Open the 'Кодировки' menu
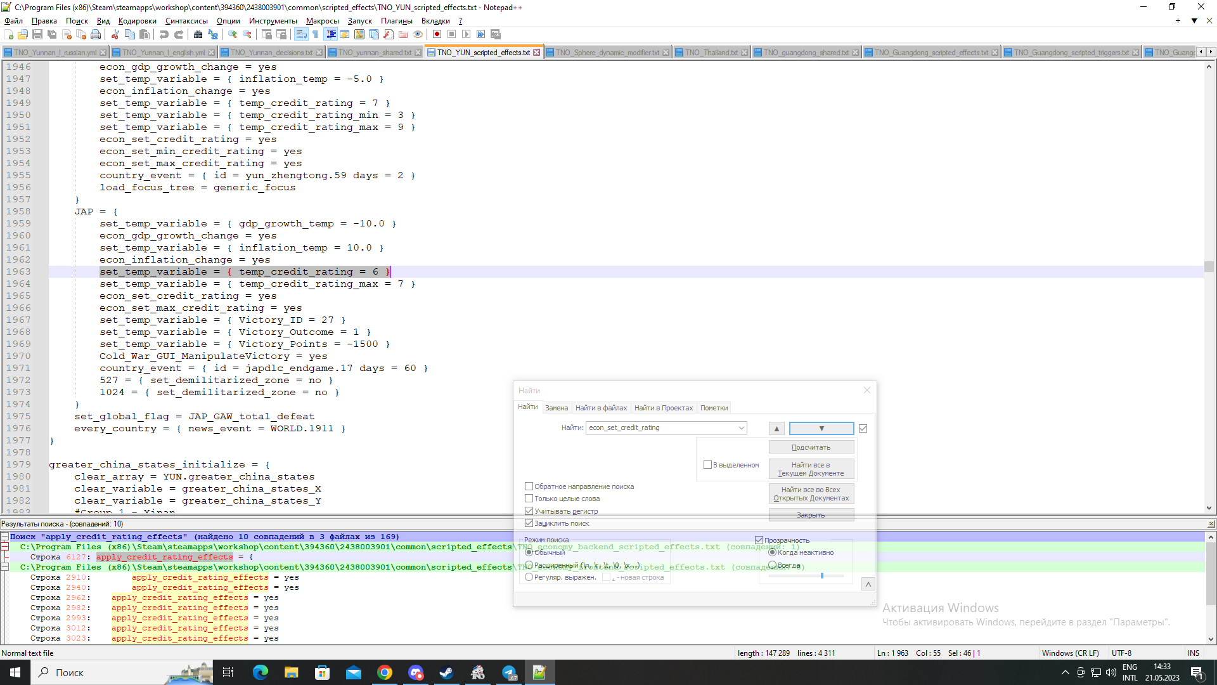 click(x=137, y=21)
